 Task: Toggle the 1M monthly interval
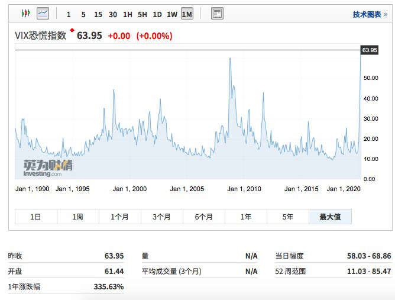[x=187, y=14]
